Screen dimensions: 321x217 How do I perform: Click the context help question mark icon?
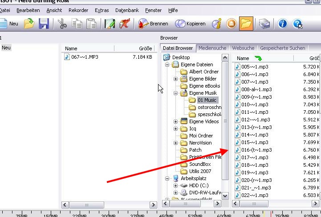(297, 24)
